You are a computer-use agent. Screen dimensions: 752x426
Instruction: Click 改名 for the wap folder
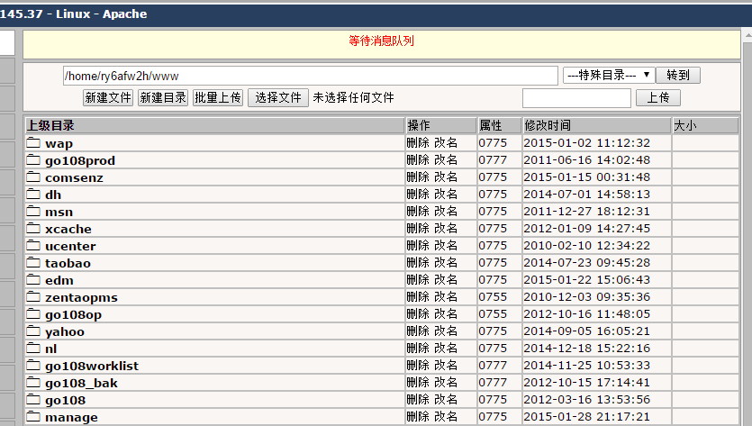446,143
